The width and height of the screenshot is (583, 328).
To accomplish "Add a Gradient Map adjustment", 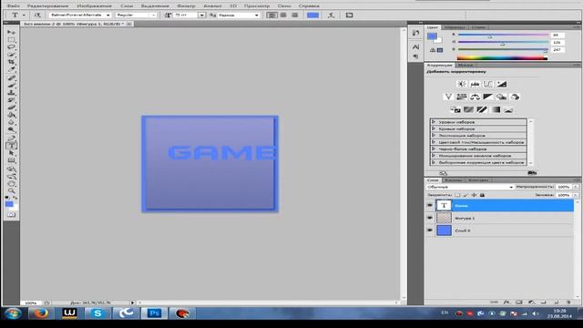I will click(496, 109).
